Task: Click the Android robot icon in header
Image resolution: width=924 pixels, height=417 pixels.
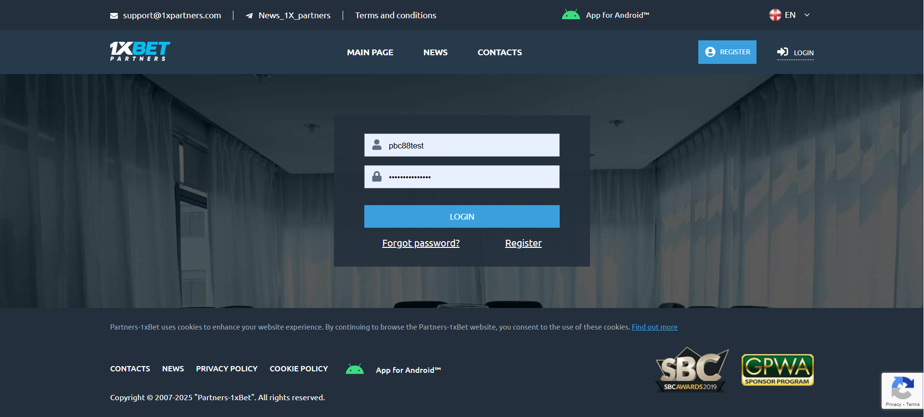Action: click(x=571, y=15)
